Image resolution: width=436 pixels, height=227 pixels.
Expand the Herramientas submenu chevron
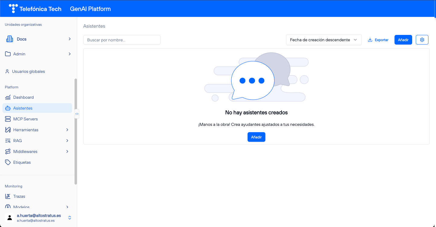[x=67, y=130]
